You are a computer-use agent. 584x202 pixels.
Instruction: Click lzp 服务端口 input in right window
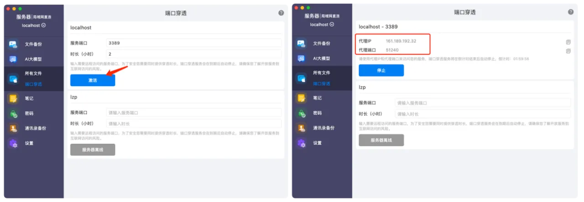tap(483, 103)
